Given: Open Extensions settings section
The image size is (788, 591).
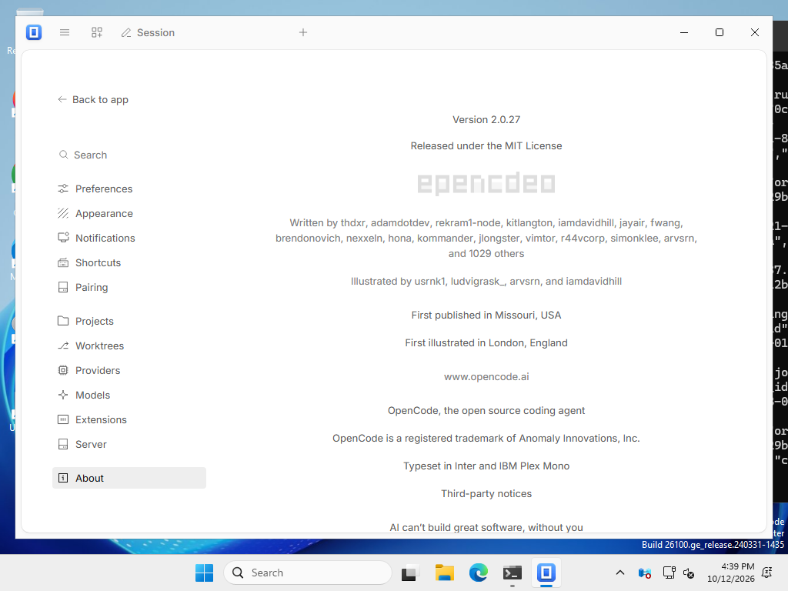Looking at the screenshot, I should tap(129, 419).
